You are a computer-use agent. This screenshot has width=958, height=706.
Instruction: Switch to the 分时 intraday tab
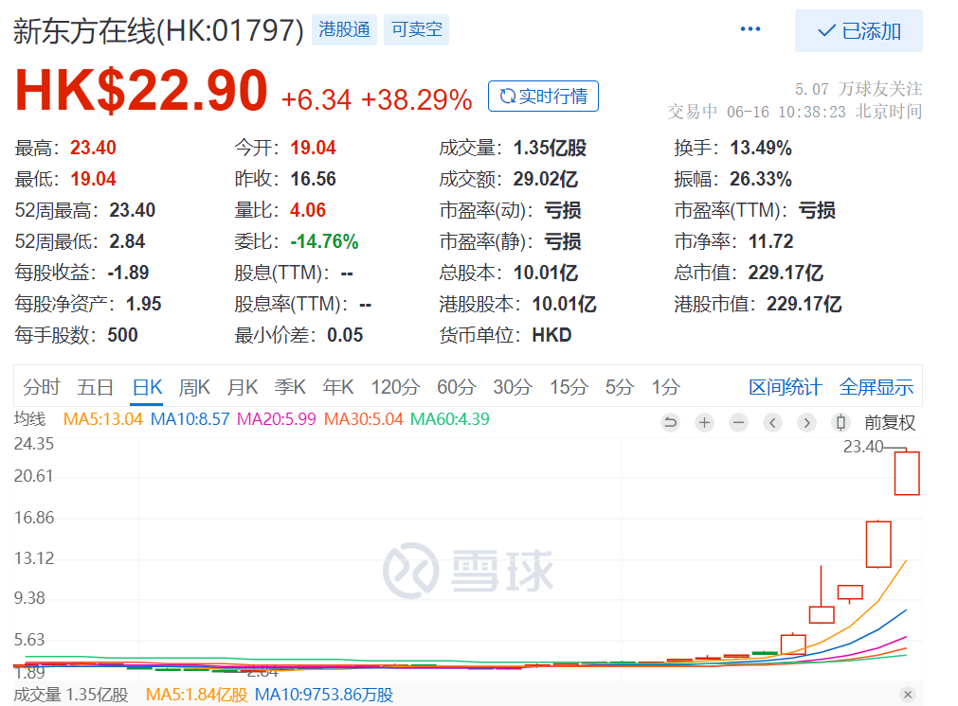pyautogui.click(x=42, y=387)
